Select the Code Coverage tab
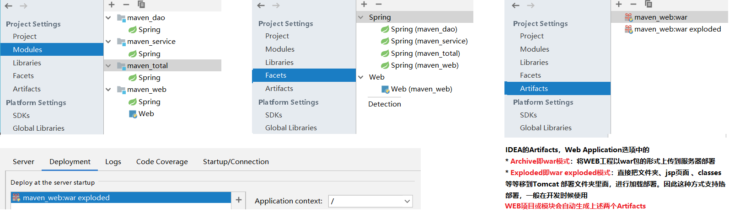The height and width of the screenshot is (213, 729). (x=162, y=162)
